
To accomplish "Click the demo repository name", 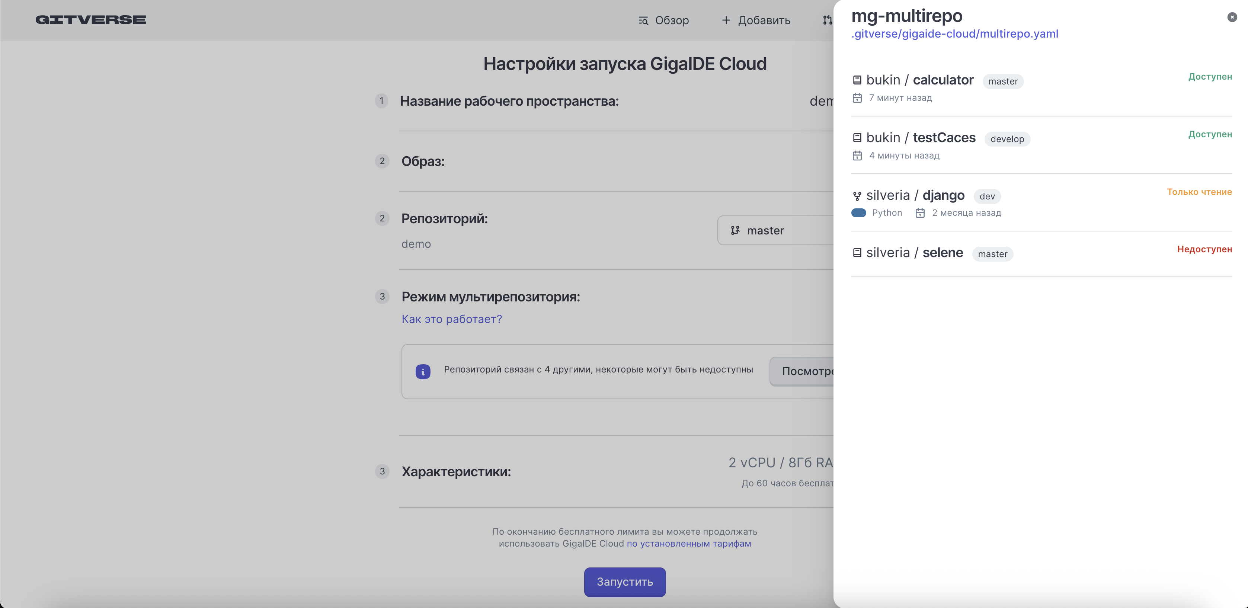I will click(416, 244).
